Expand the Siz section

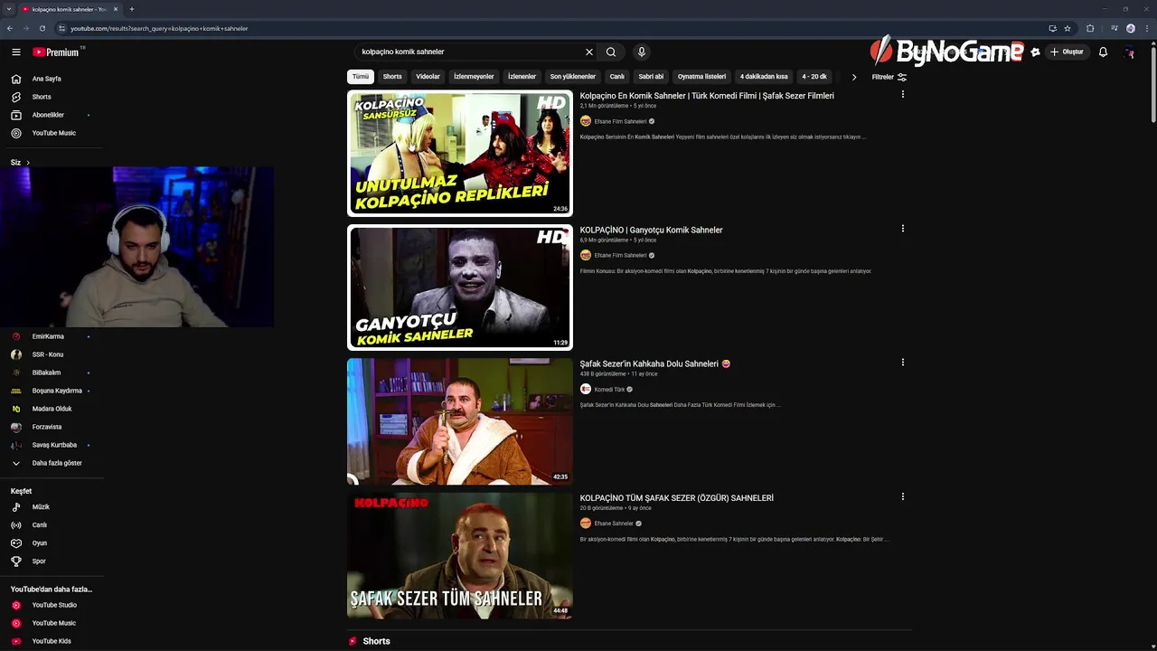point(20,163)
